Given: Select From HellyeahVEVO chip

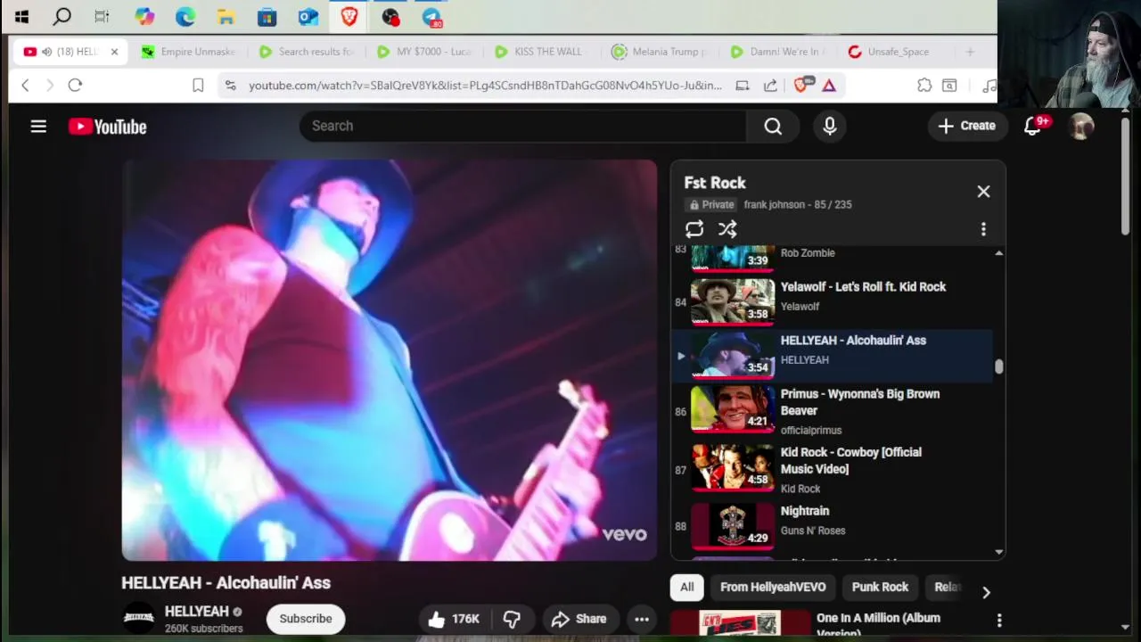Looking at the screenshot, I should (773, 587).
